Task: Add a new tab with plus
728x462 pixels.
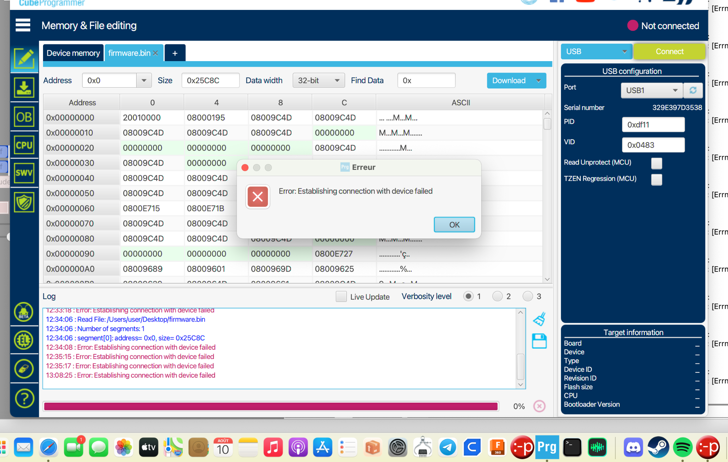Action: [175, 53]
